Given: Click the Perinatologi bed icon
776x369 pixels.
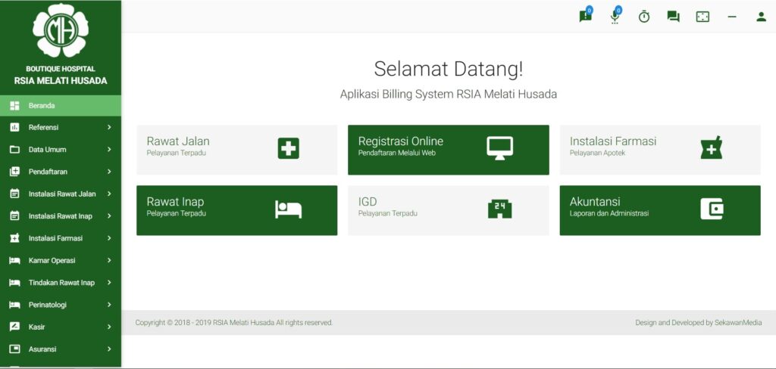Looking at the screenshot, I should pos(15,305).
